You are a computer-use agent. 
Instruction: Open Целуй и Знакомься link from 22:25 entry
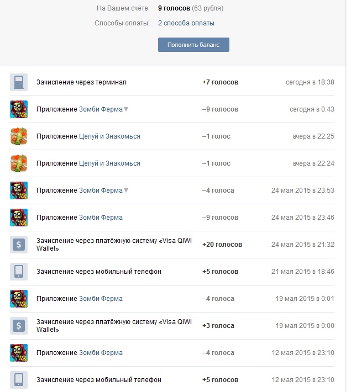pyautogui.click(x=109, y=136)
